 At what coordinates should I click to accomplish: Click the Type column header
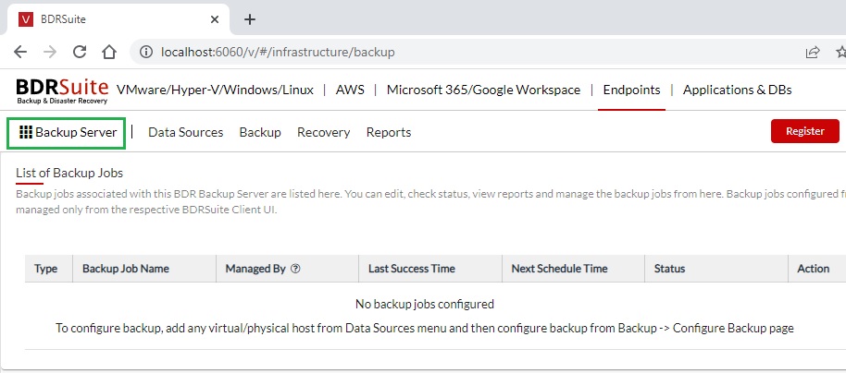[46, 269]
